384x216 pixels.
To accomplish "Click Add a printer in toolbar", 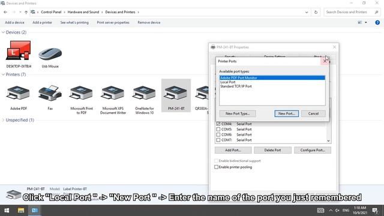I will coord(42,23).
